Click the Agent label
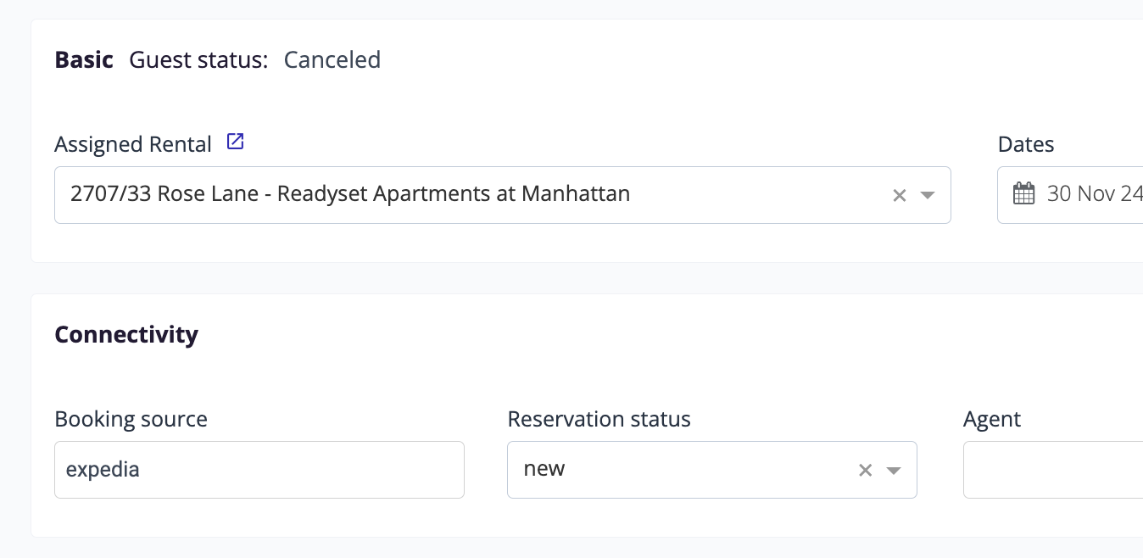 click(x=992, y=420)
